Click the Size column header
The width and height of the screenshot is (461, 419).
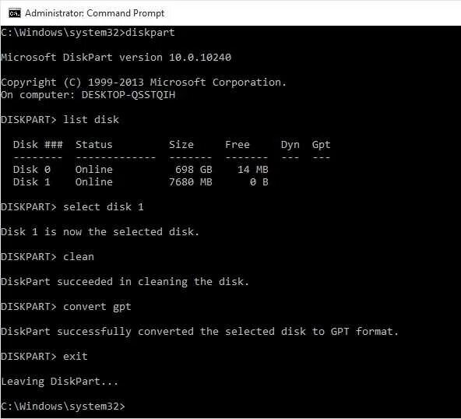point(181,144)
